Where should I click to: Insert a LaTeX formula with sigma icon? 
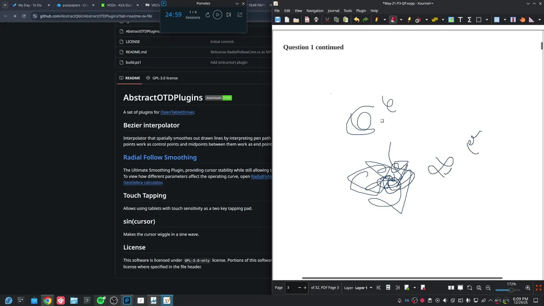(x=470, y=20)
